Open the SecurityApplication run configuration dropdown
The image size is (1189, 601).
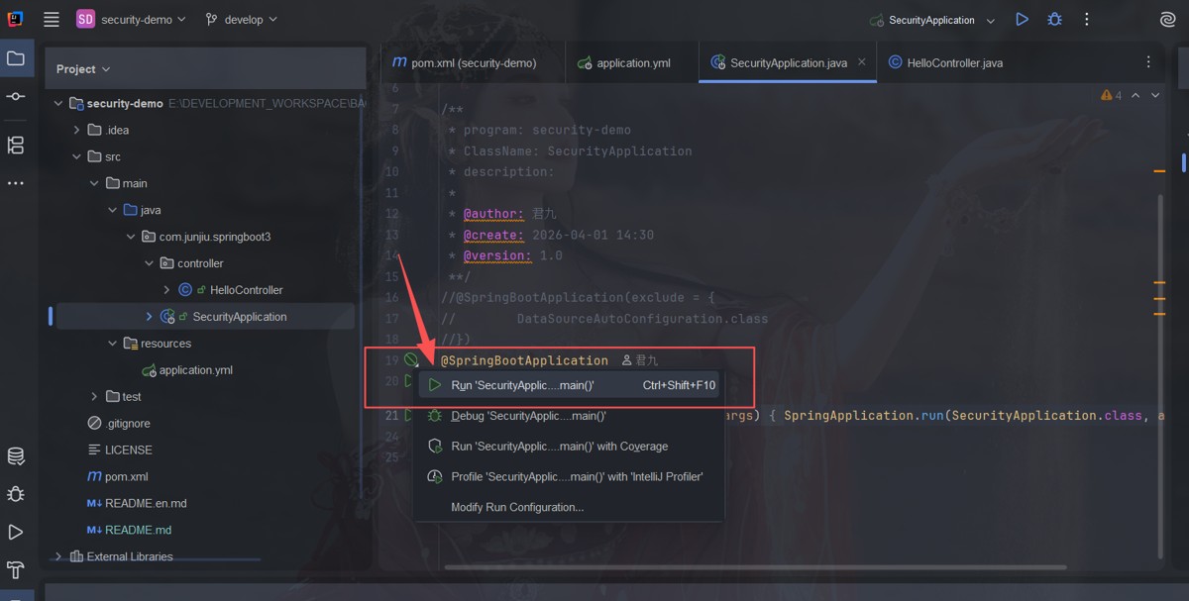pyautogui.click(x=932, y=20)
